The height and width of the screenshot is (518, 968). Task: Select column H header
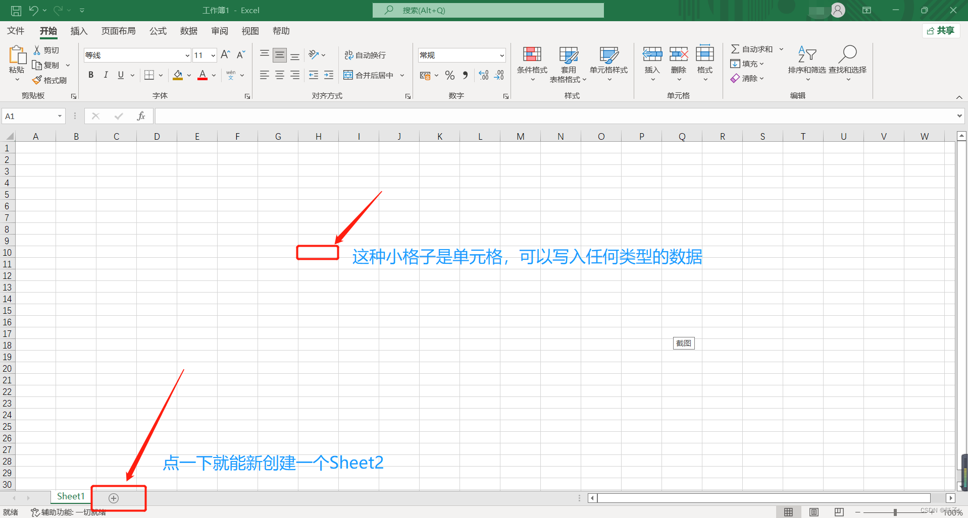coord(319,136)
